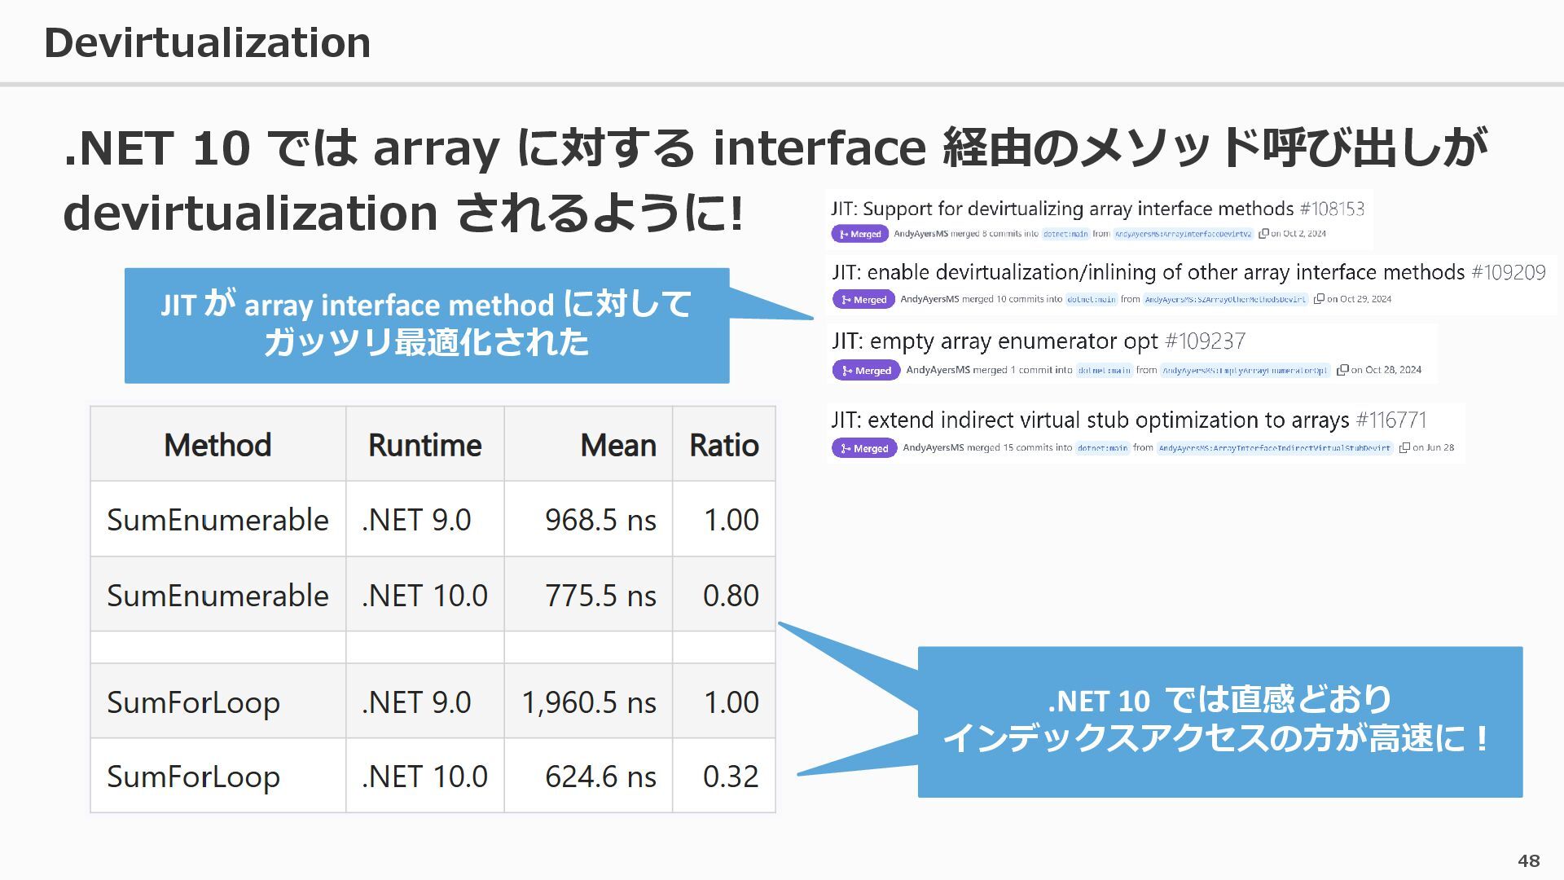Copy branch name icon beside Jun 28
The image size is (1564, 880).
1404,447
